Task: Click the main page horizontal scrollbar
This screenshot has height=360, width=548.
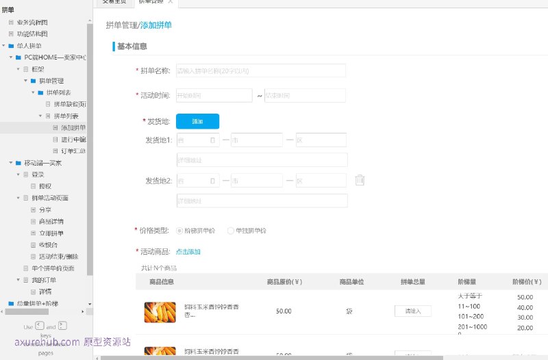Action: coord(271,358)
